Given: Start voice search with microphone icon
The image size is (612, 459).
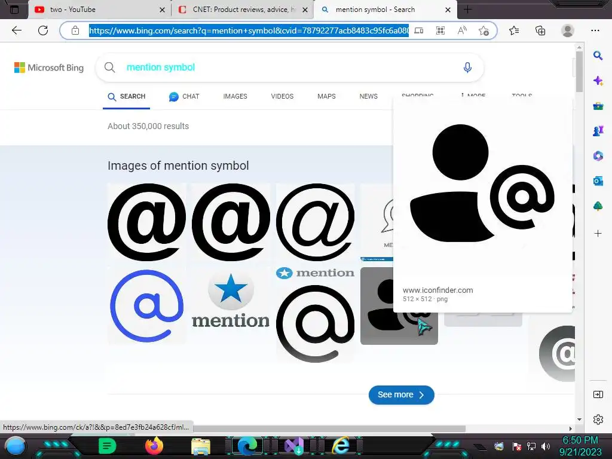Looking at the screenshot, I should point(467,68).
